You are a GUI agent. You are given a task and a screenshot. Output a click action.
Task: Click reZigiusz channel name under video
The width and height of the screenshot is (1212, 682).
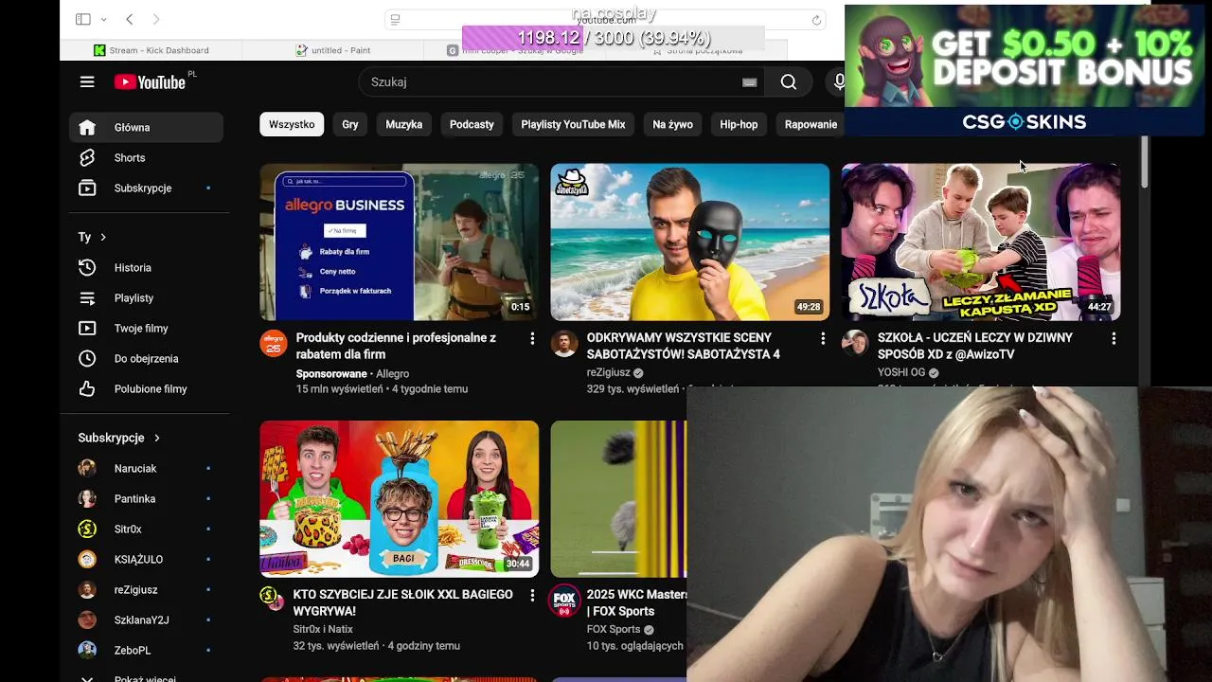608,373
